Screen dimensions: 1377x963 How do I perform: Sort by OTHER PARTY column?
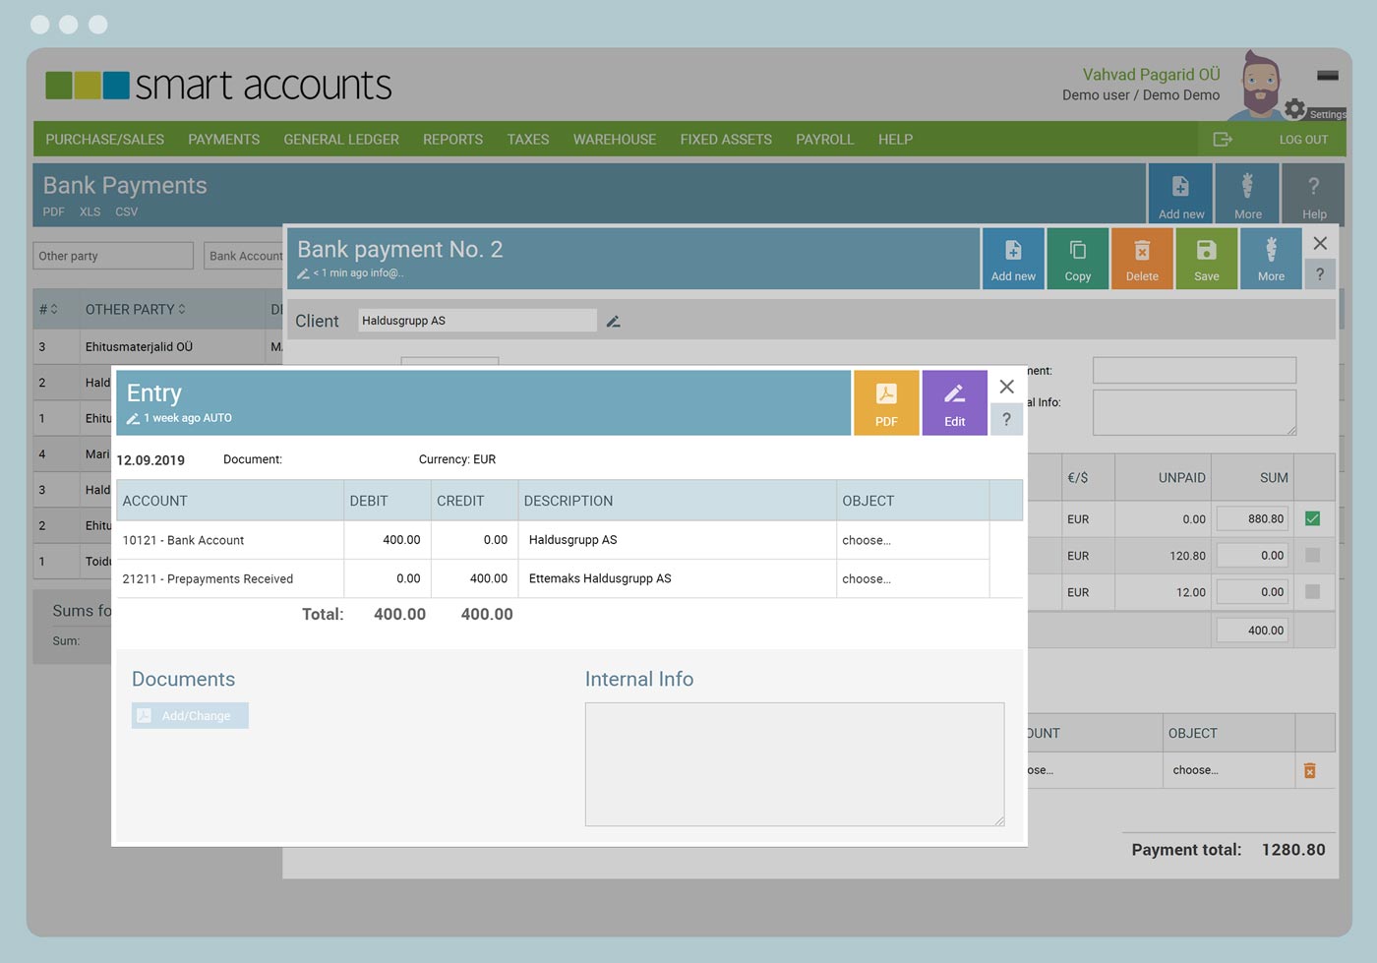(x=135, y=309)
